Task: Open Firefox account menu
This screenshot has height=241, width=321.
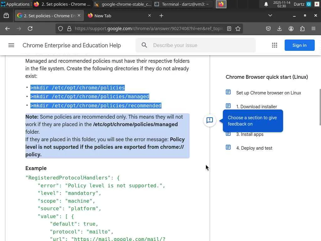Action: click(x=291, y=29)
